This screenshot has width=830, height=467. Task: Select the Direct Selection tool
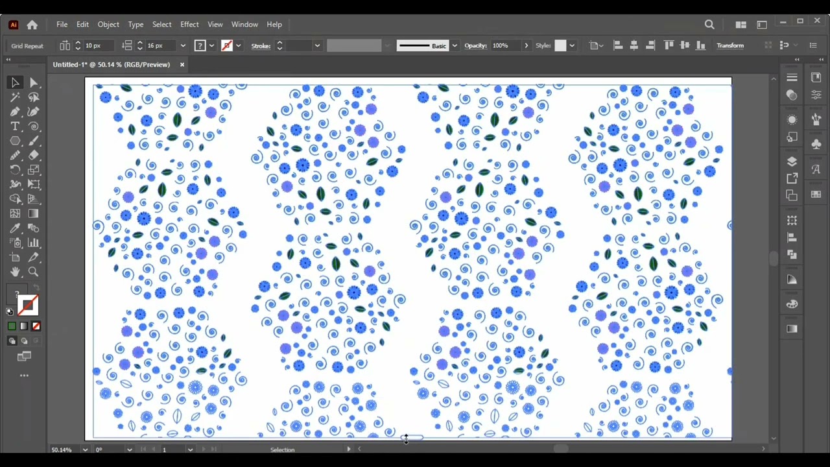tap(34, 82)
